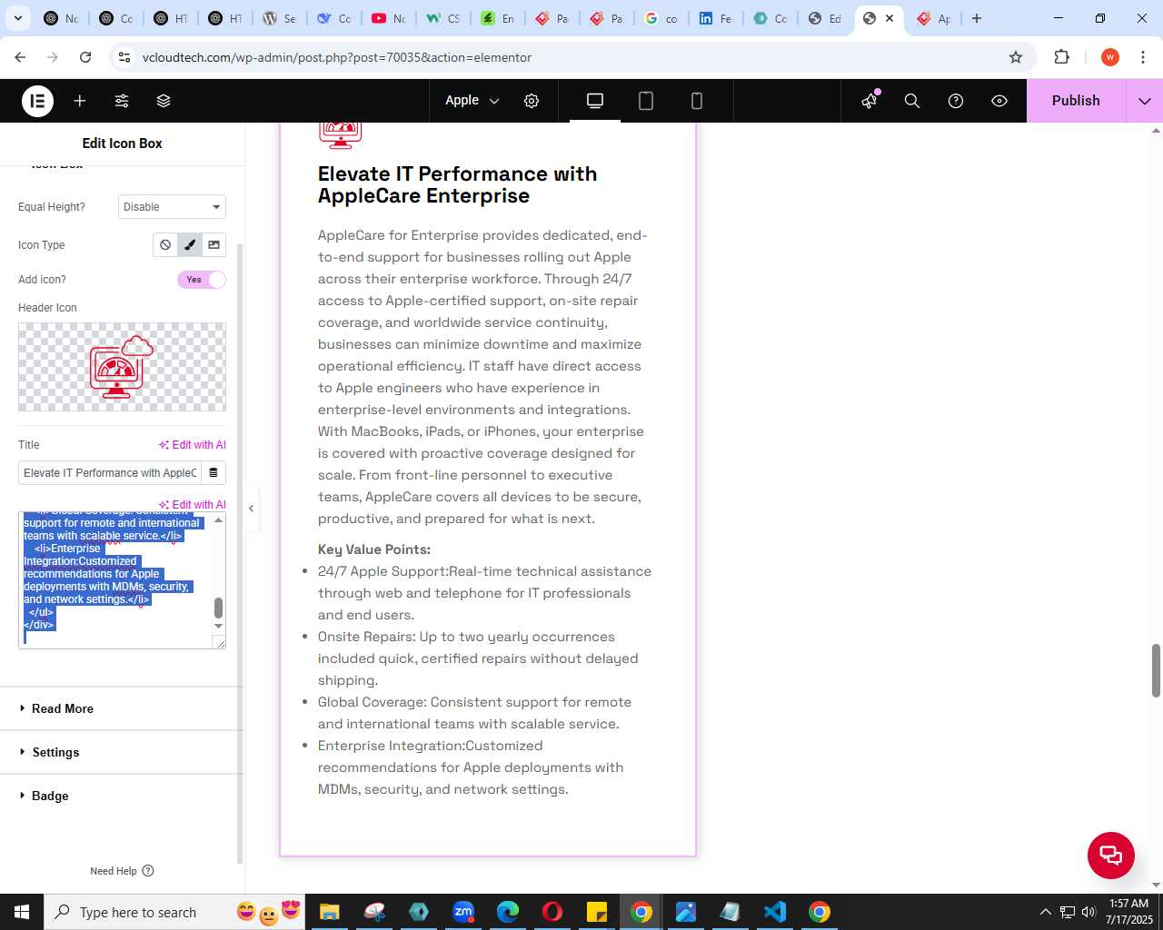Open Chrome three-dot menu
Image resolution: width=1163 pixels, height=930 pixels.
[x=1143, y=57]
